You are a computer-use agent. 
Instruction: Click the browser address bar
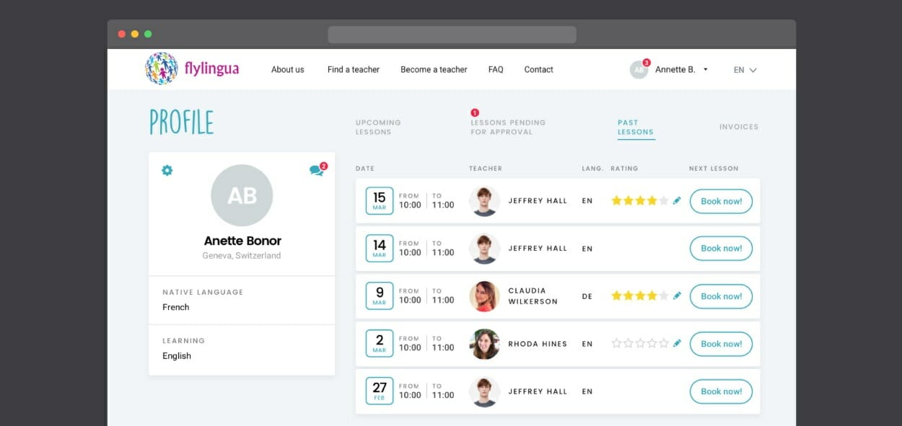tap(452, 35)
